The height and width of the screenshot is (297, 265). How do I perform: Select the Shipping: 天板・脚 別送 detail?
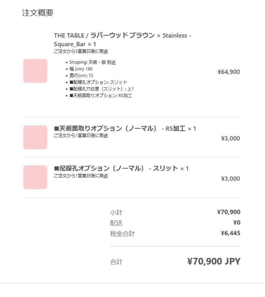click(x=92, y=62)
